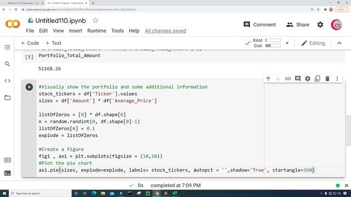Image resolution: width=351 pixels, height=197 pixels.
Task: Collapse the header with chevron
Action: coord(339,43)
